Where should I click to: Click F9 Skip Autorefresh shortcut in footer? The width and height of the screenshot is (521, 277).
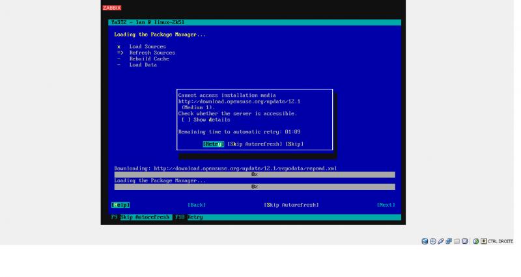pos(140,217)
